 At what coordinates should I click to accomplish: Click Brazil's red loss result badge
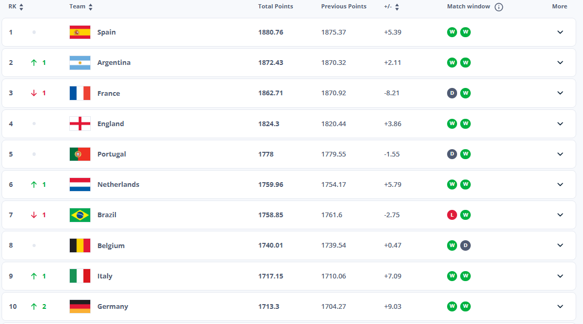click(x=452, y=215)
